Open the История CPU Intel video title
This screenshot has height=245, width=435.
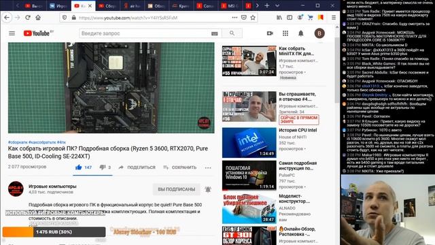(x=298, y=130)
